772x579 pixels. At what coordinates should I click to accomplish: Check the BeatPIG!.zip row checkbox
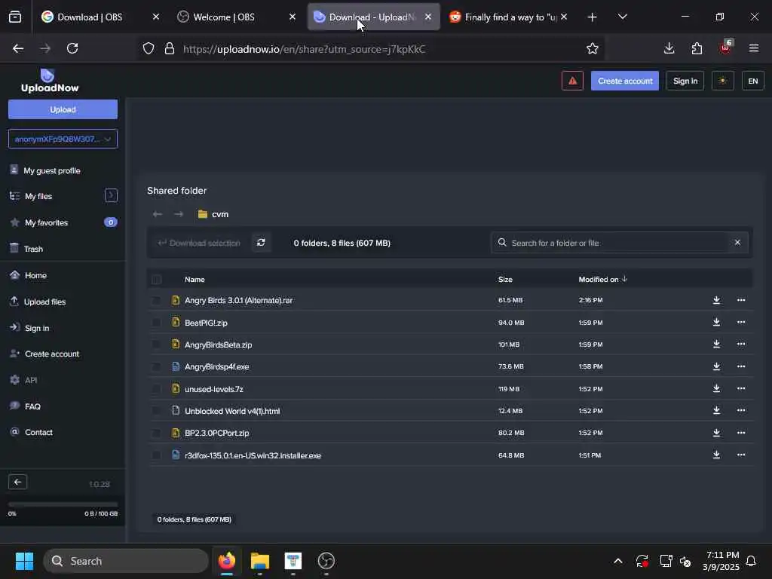(x=156, y=323)
